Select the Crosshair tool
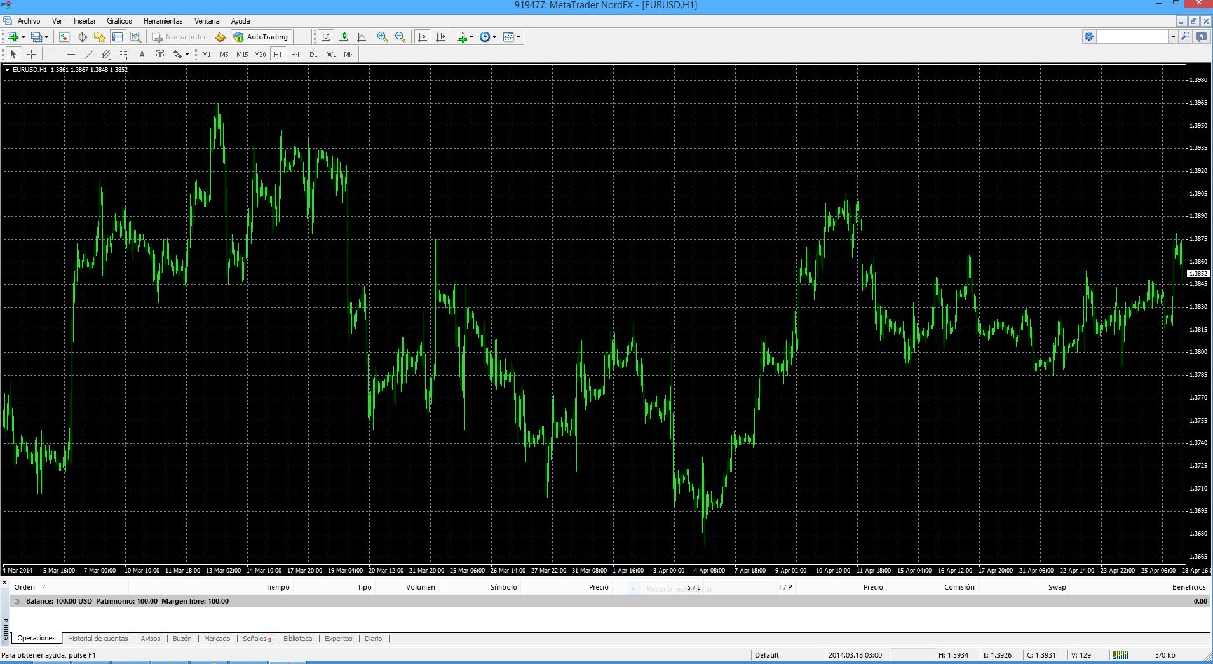This screenshot has width=1213, height=664. coord(31,54)
